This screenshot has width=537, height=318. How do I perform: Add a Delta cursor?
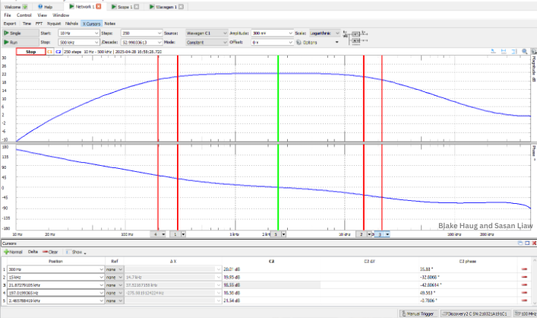click(33, 252)
